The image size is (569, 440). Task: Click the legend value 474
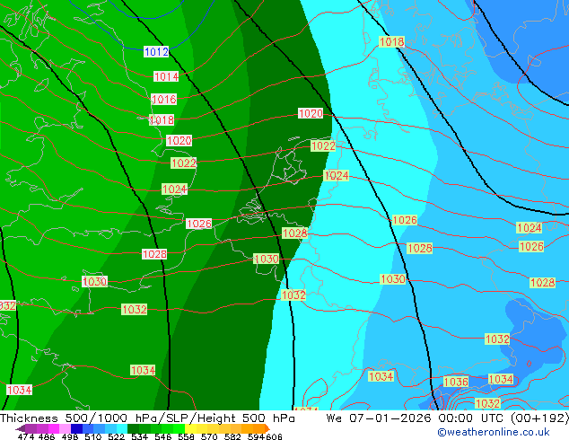coord(26,436)
